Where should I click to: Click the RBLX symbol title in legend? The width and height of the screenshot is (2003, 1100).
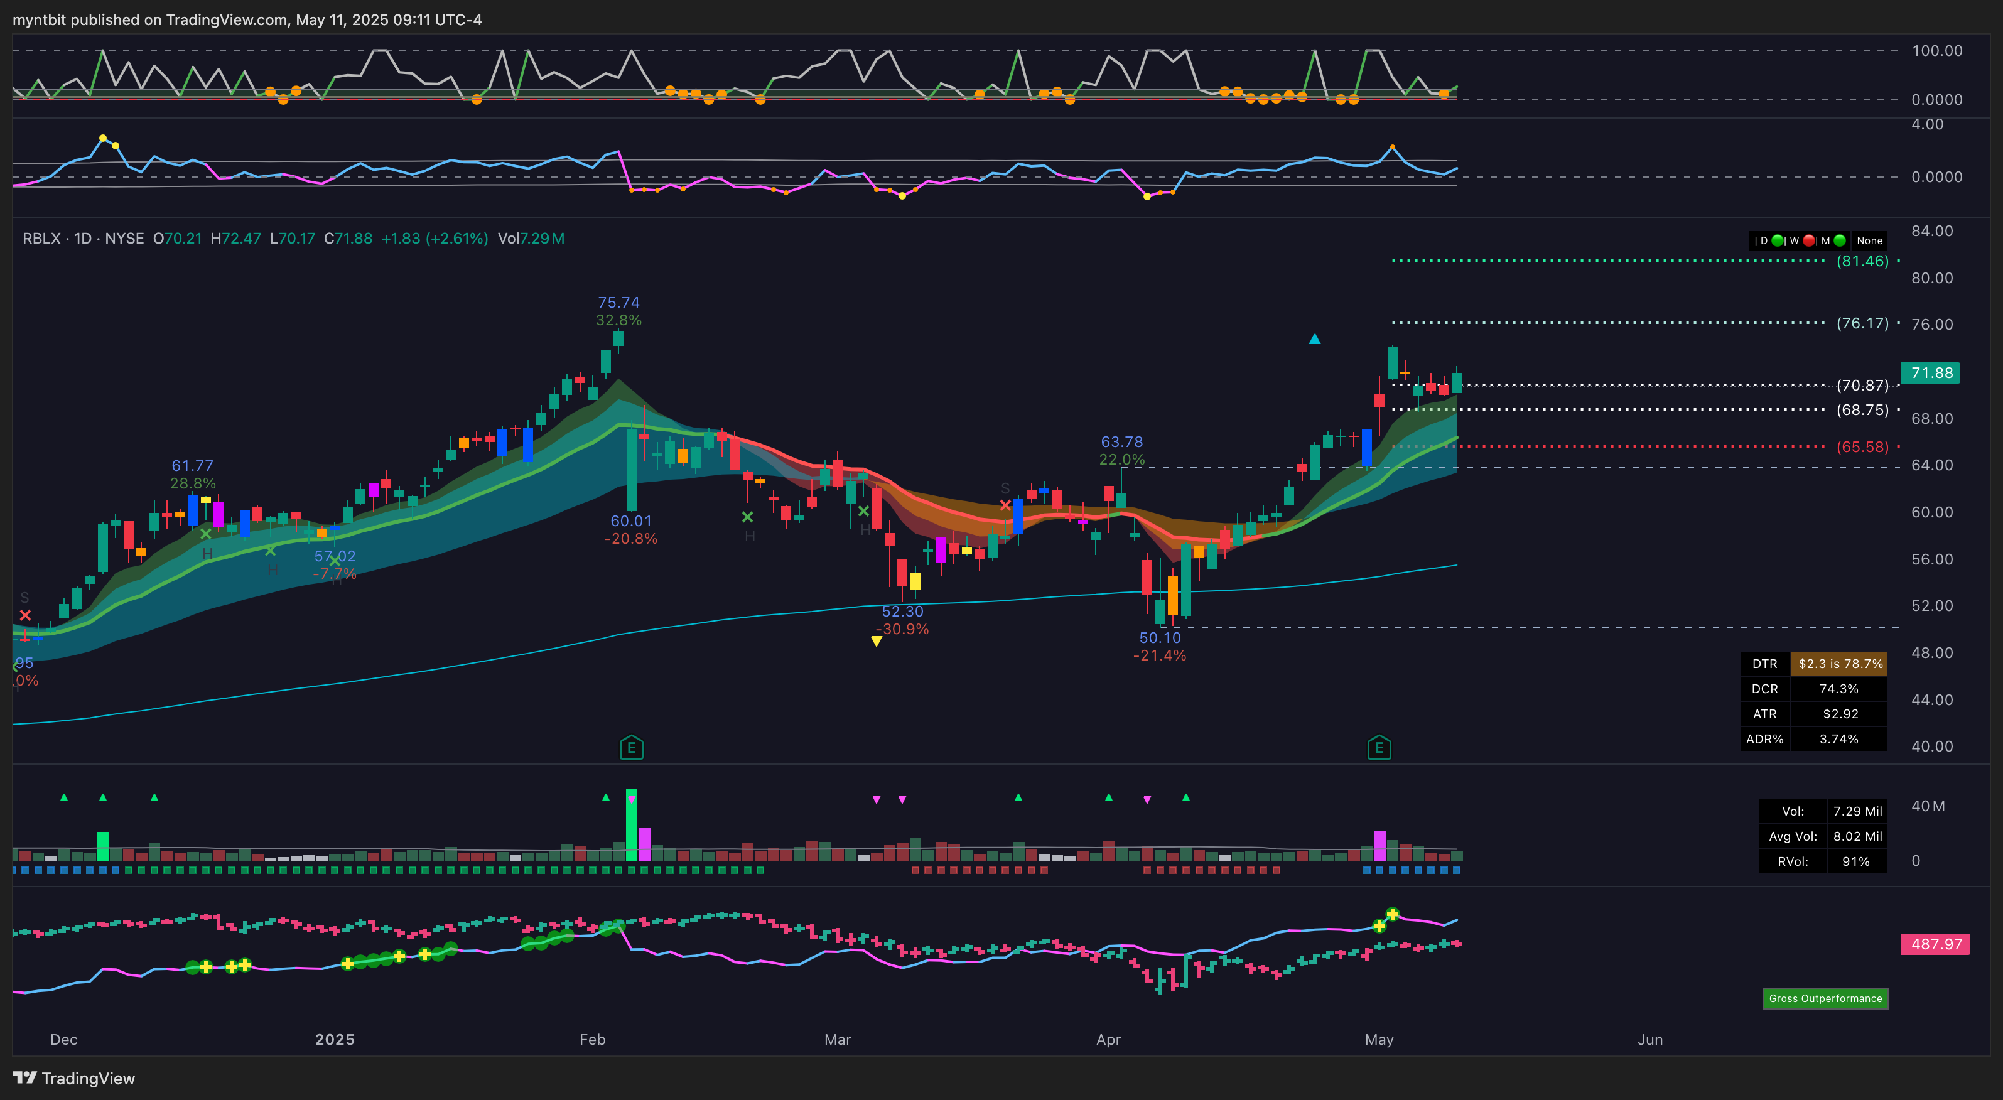click(41, 239)
